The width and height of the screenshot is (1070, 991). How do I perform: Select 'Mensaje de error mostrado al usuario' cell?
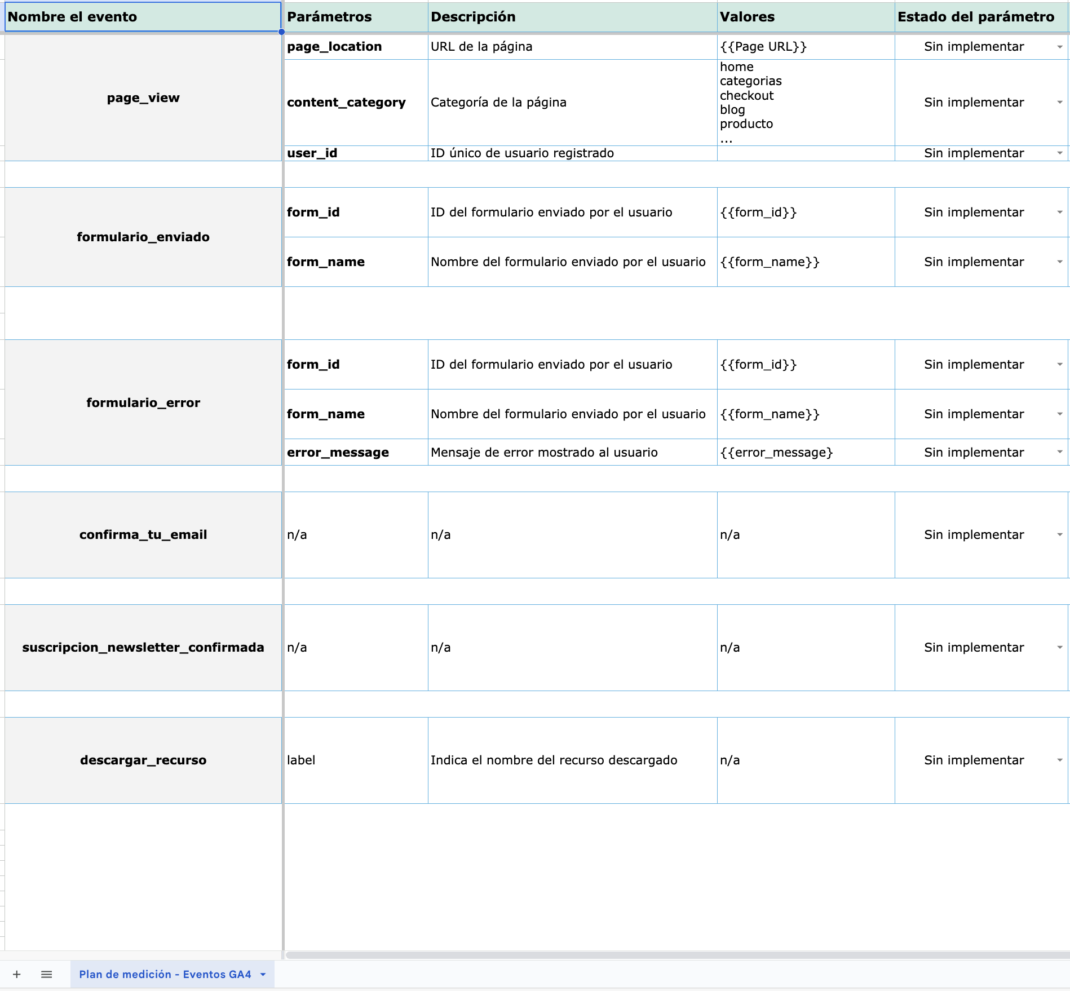click(573, 452)
